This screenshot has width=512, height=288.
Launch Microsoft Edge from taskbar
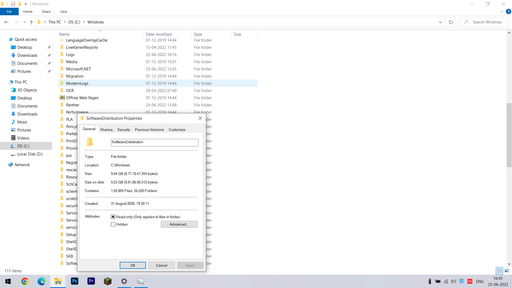pyautogui.click(x=42, y=281)
